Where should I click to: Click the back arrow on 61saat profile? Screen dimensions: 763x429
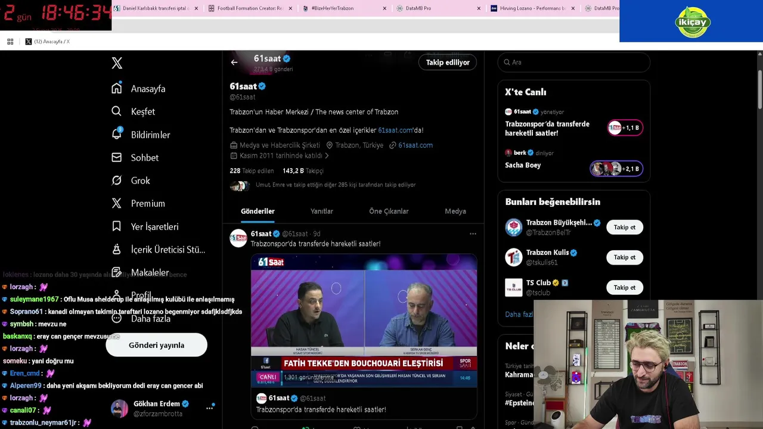click(234, 62)
